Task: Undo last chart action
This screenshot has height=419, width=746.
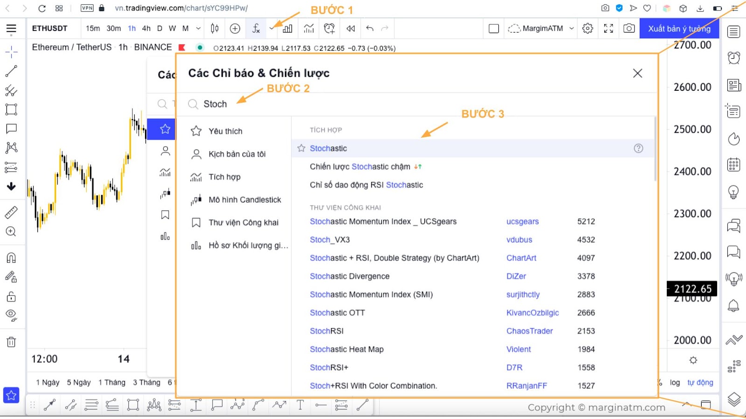Action: tap(370, 28)
